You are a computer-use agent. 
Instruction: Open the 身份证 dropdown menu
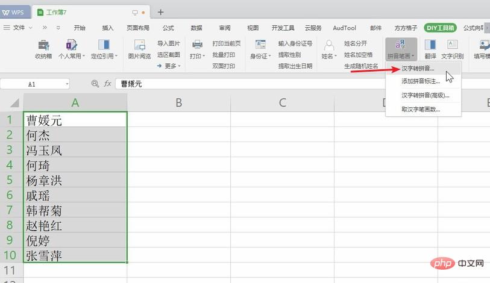(260, 56)
